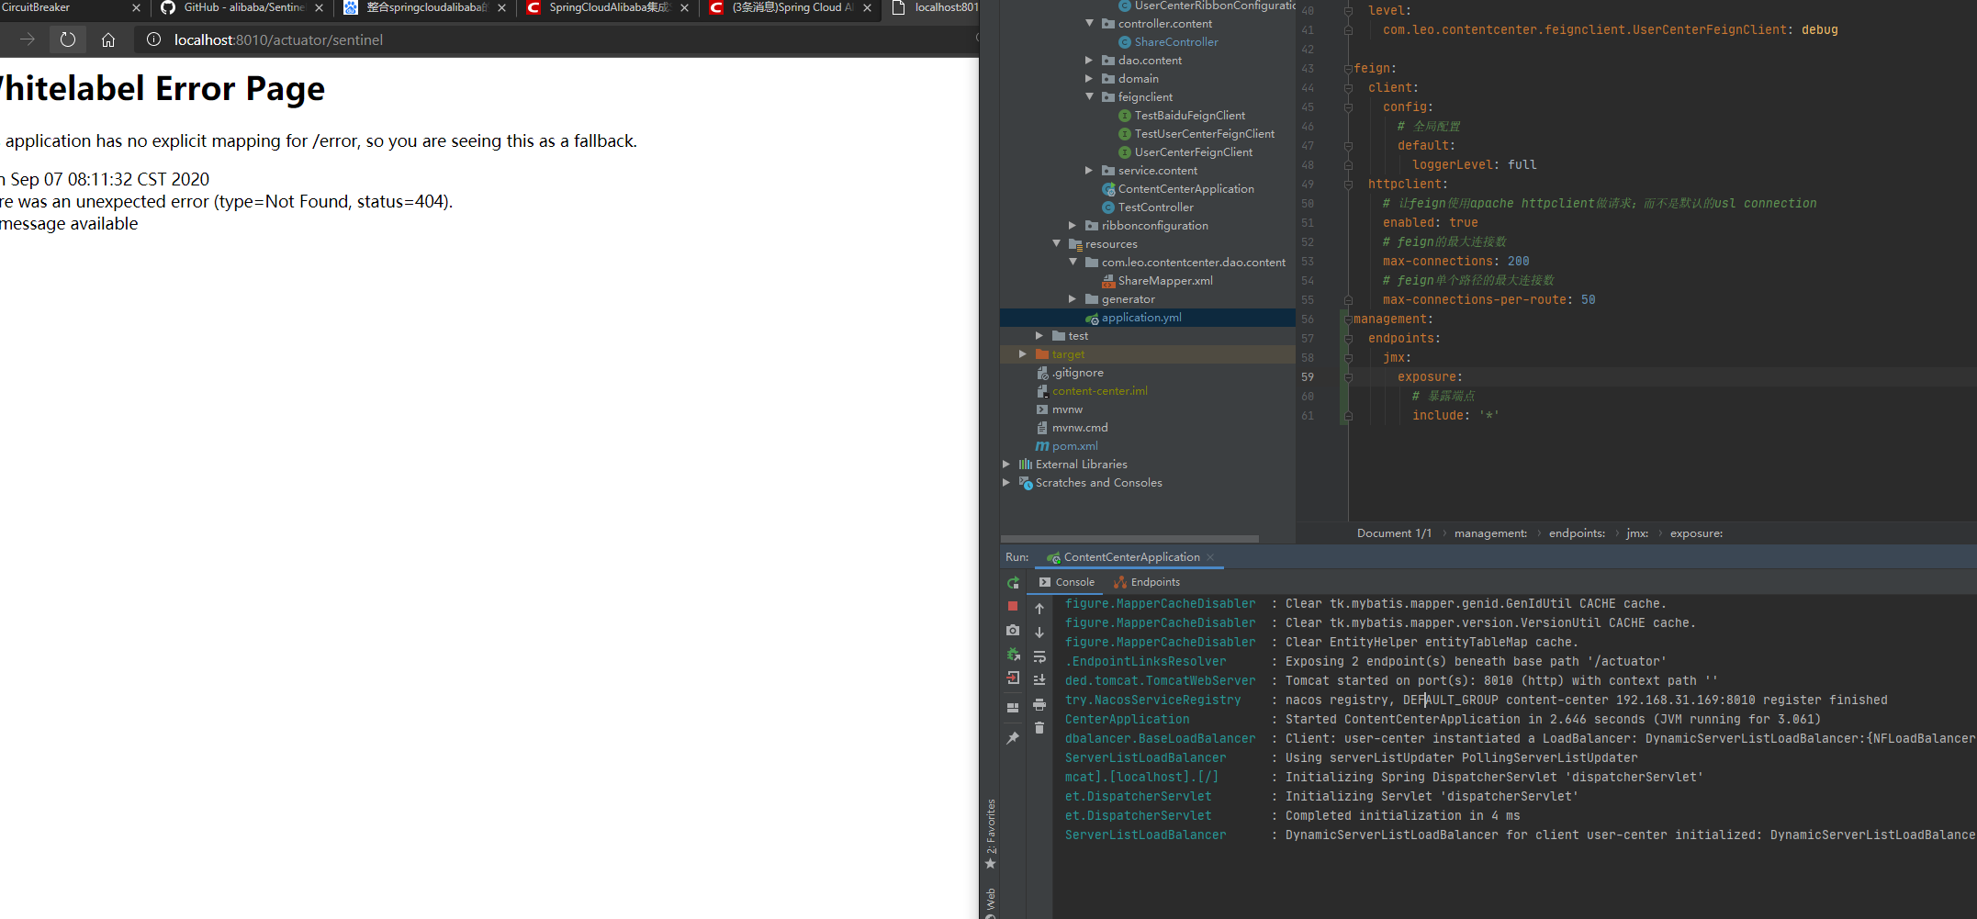Click the restore layout icon in Run toolbar
The height and width of the screenshot is (919, 1977).
coord(1013,708)
